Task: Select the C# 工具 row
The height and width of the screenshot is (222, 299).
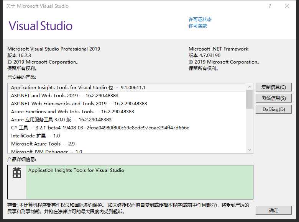Action: coord(127,127)
